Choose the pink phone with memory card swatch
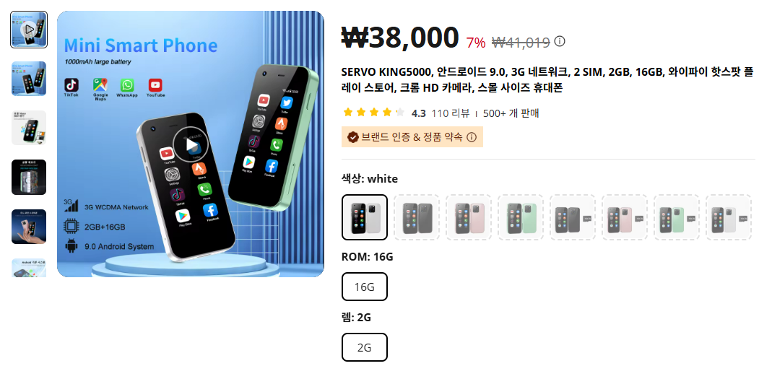The image size is (759, 366). point(625,217)
